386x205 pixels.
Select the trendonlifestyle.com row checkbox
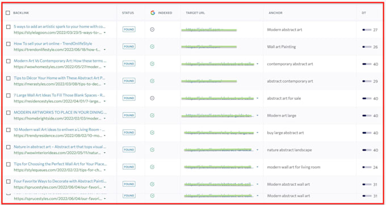pos(9,44)
